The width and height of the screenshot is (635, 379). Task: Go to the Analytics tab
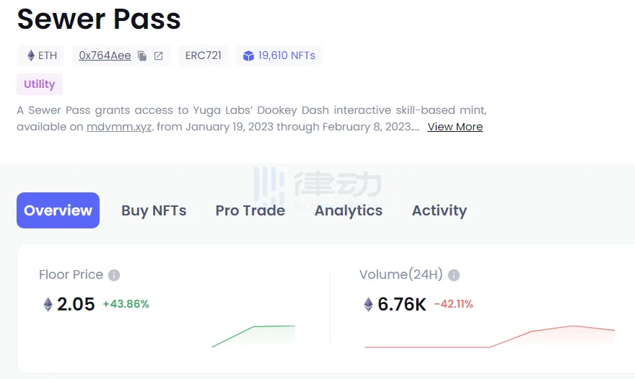point(349,210)
